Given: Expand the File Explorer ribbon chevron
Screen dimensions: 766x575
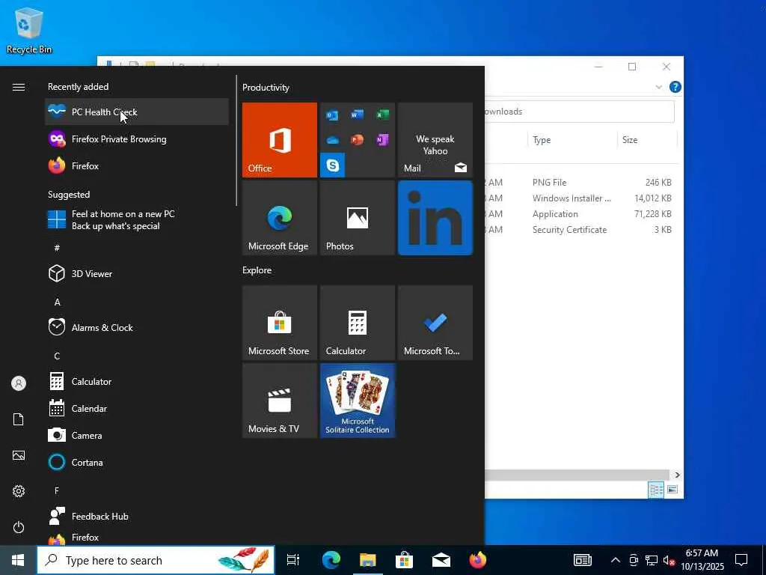Looking at the screenshot, I should pos(658,87).
